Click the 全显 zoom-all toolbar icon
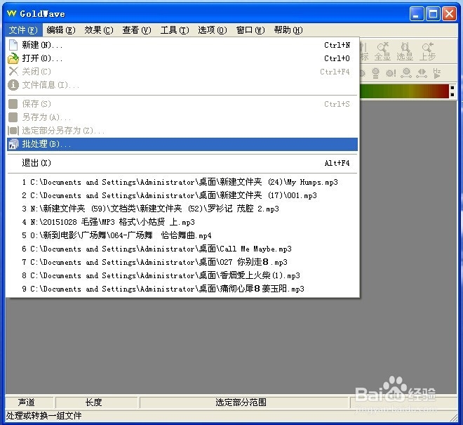 (x=383, y=51)
